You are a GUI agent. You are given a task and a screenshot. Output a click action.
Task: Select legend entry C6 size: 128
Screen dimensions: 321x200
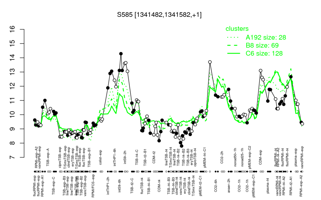[264, 53]
